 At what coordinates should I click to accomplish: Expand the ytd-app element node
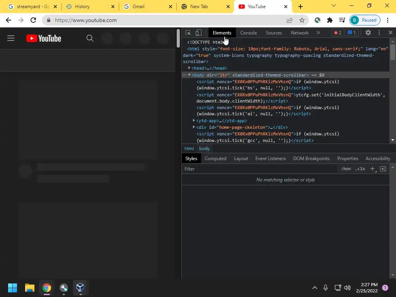pos(194,121)
